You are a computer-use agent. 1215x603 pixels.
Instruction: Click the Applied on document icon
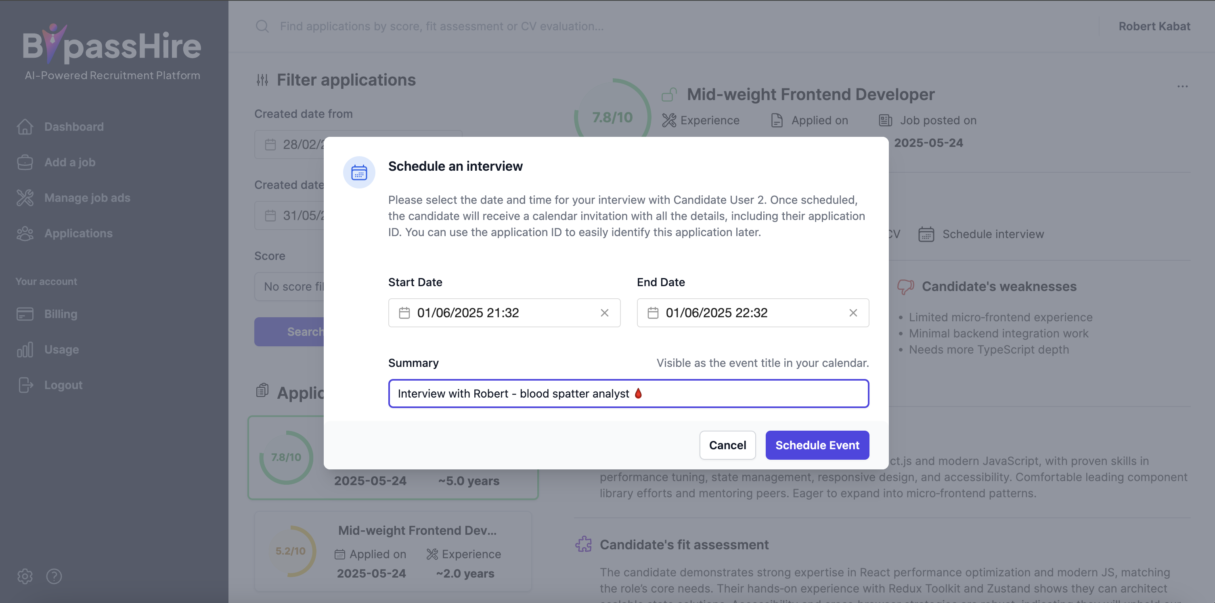pyautogui.click(x=776, y=121)
